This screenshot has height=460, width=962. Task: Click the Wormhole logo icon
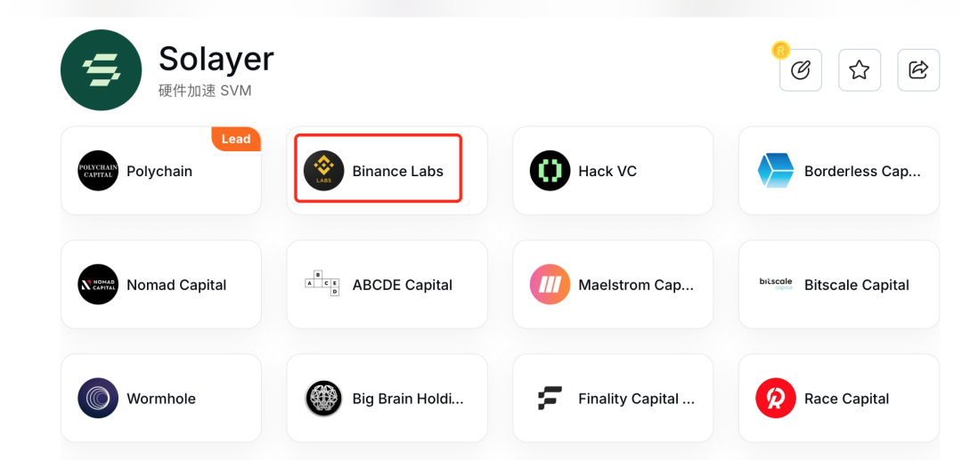[x=98, y=399]
